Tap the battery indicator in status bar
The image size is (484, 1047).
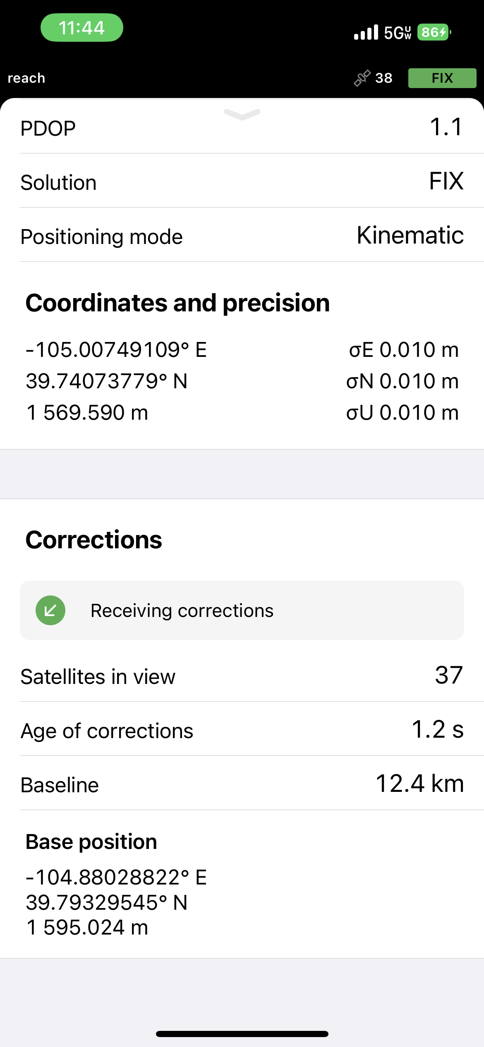point(434,32)
